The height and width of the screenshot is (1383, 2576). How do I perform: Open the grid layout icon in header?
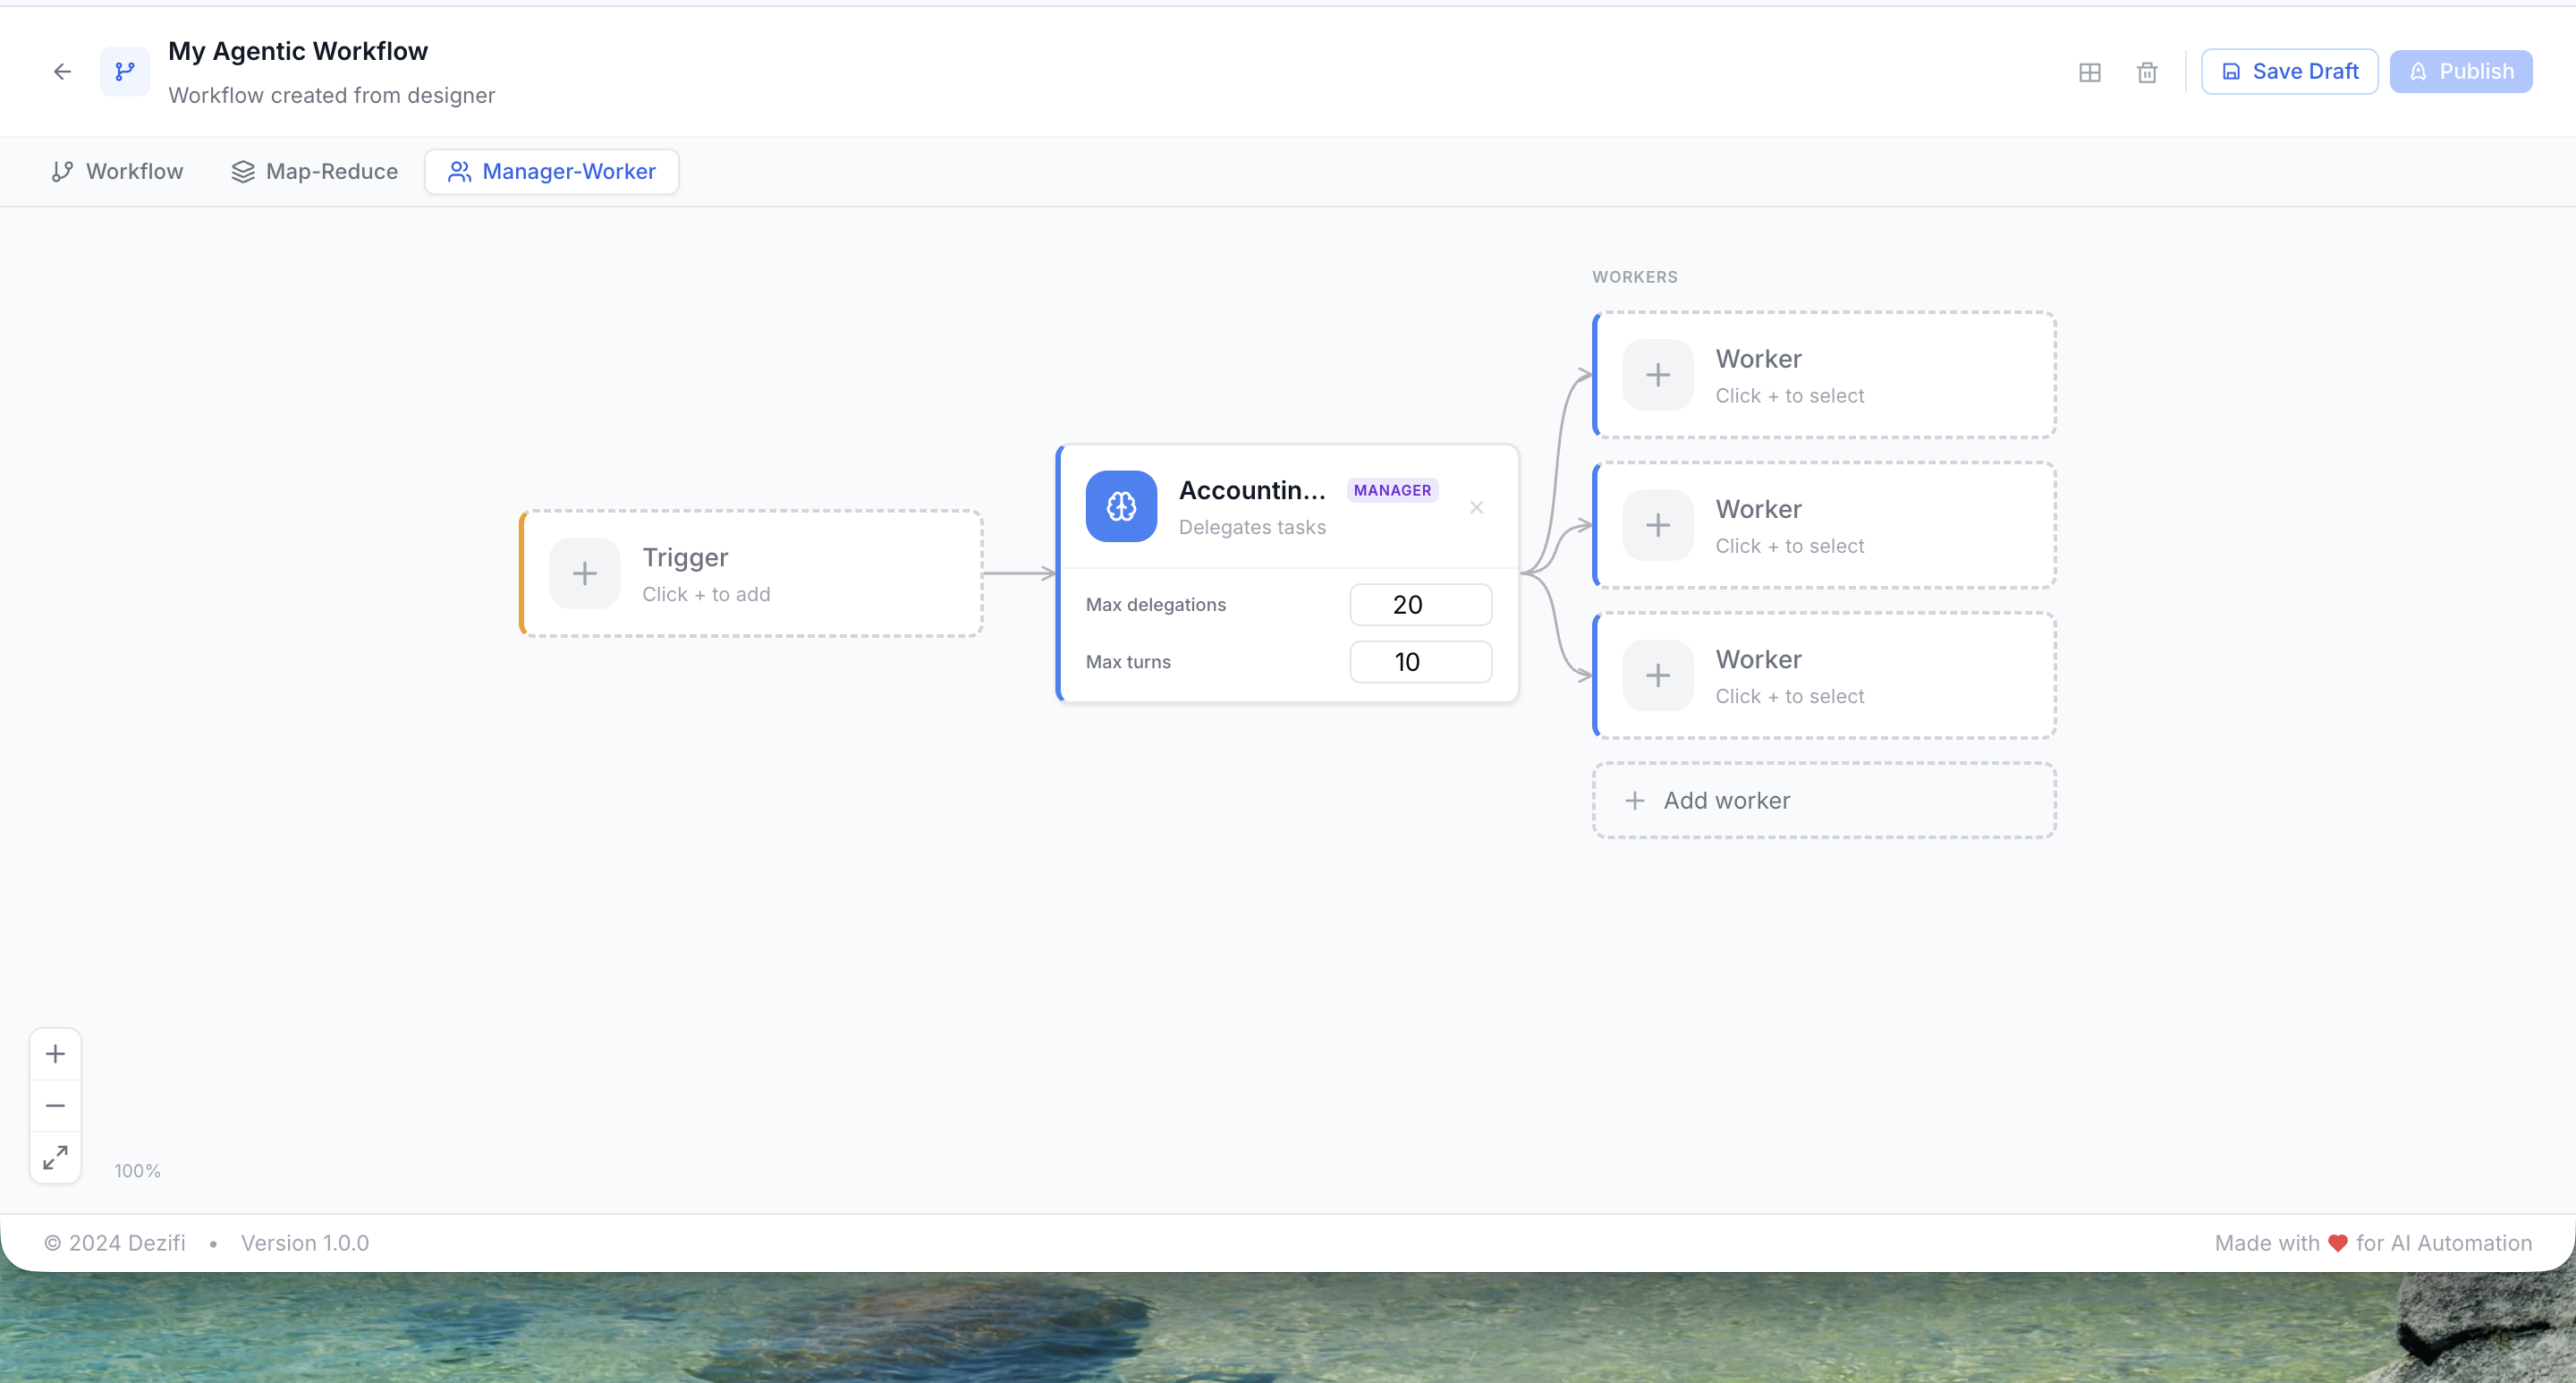click(x=2089, y=72)
